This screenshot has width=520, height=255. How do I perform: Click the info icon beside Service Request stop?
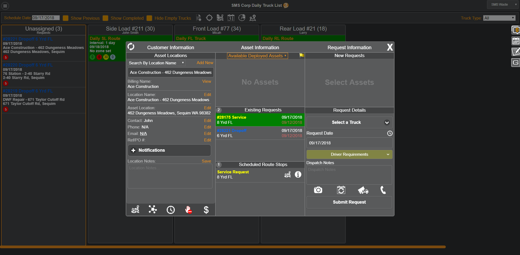pyautogui.click(x=298, y=175)
